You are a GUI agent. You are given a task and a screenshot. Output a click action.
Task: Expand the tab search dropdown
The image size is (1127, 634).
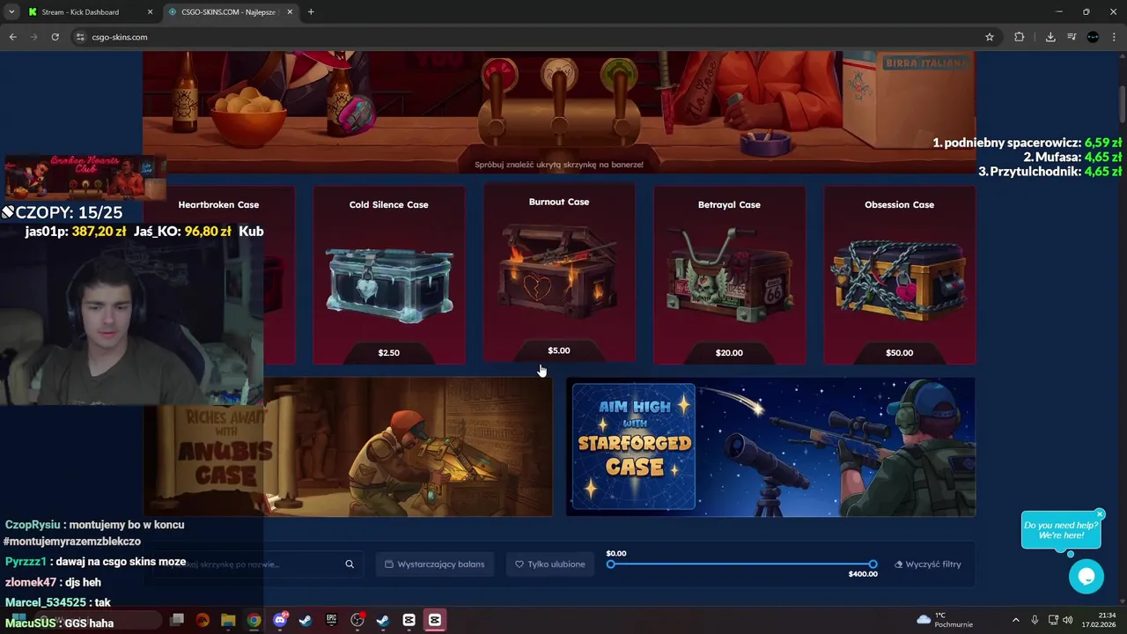[x=11, y=12]
